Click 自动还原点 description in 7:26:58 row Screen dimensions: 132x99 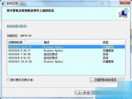click(51, 54)
